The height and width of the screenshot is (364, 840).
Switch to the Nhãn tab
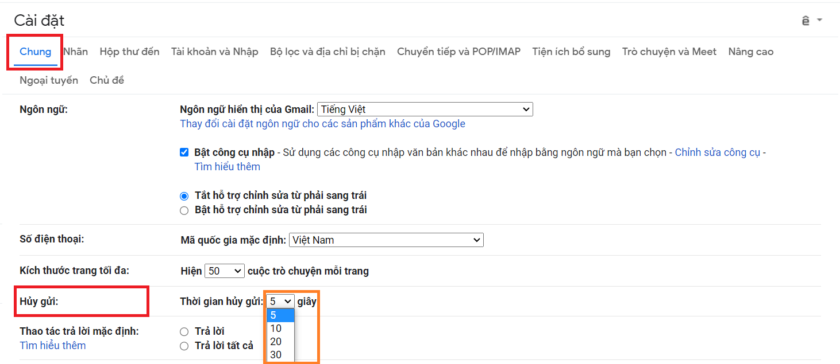pos(75,51)
